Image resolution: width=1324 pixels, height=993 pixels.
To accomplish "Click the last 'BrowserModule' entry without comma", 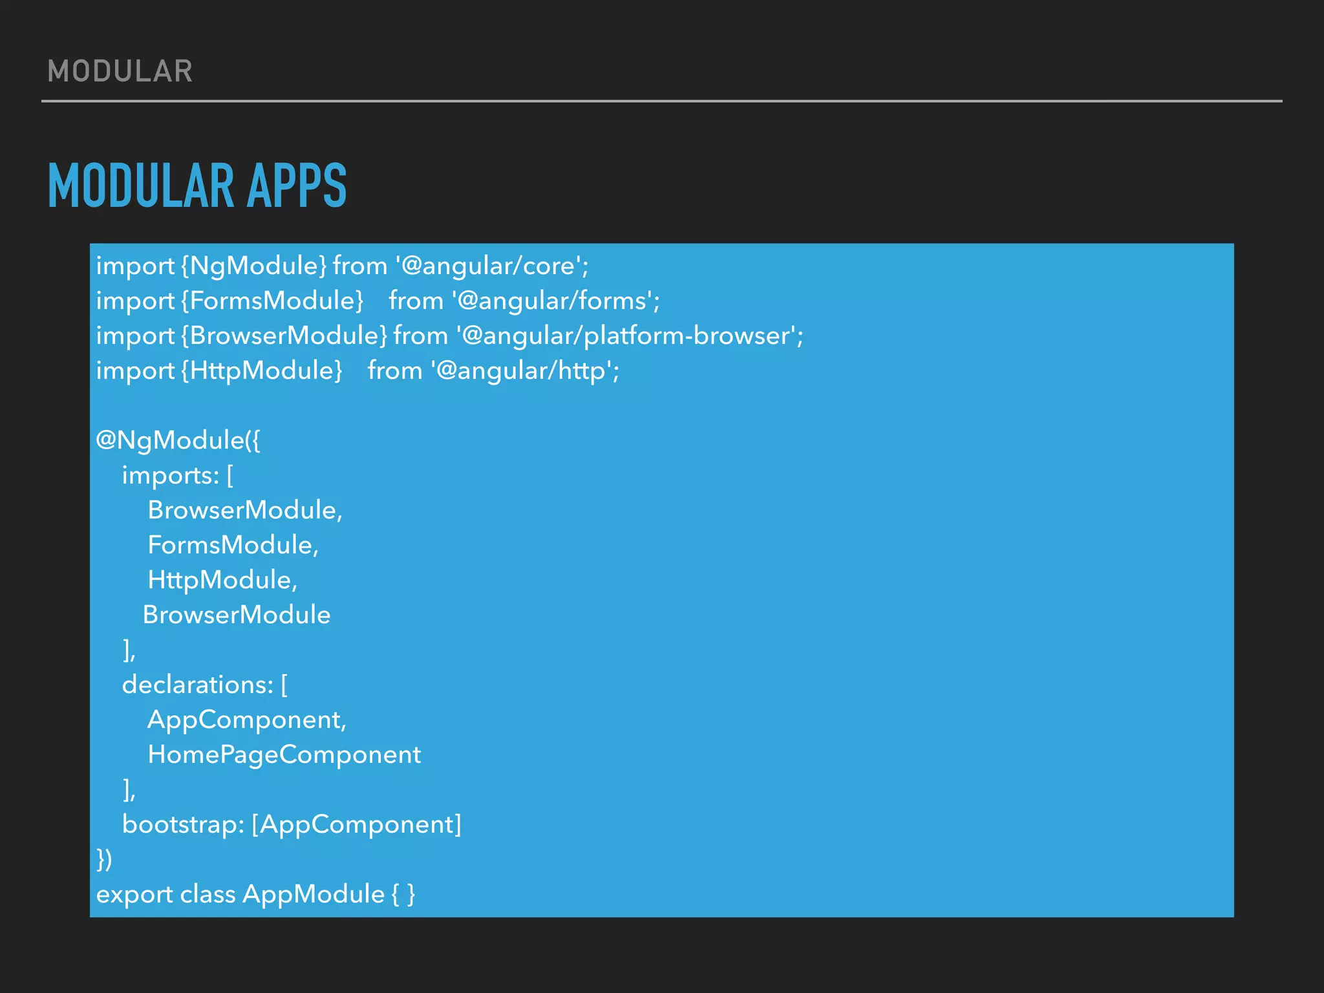I will click(x=237, y=615).
